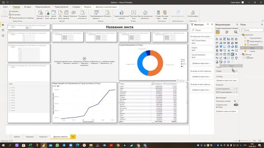
Task: Select the funnel chart visualization icon
Action: pyautogui.click(x=221, y=46)
